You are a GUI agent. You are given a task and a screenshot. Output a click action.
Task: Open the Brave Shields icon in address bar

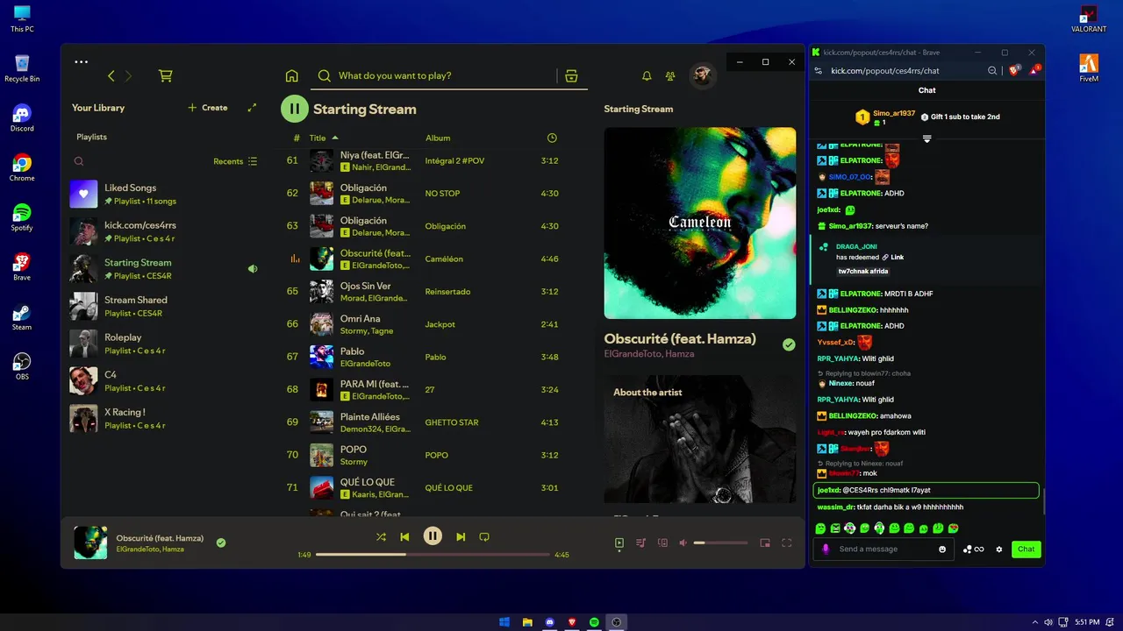click(1014, 71)
